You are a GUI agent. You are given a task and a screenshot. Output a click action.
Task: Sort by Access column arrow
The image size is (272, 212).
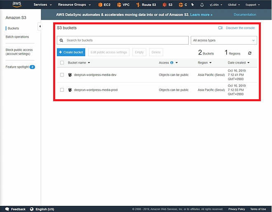[x=176, y=63]
